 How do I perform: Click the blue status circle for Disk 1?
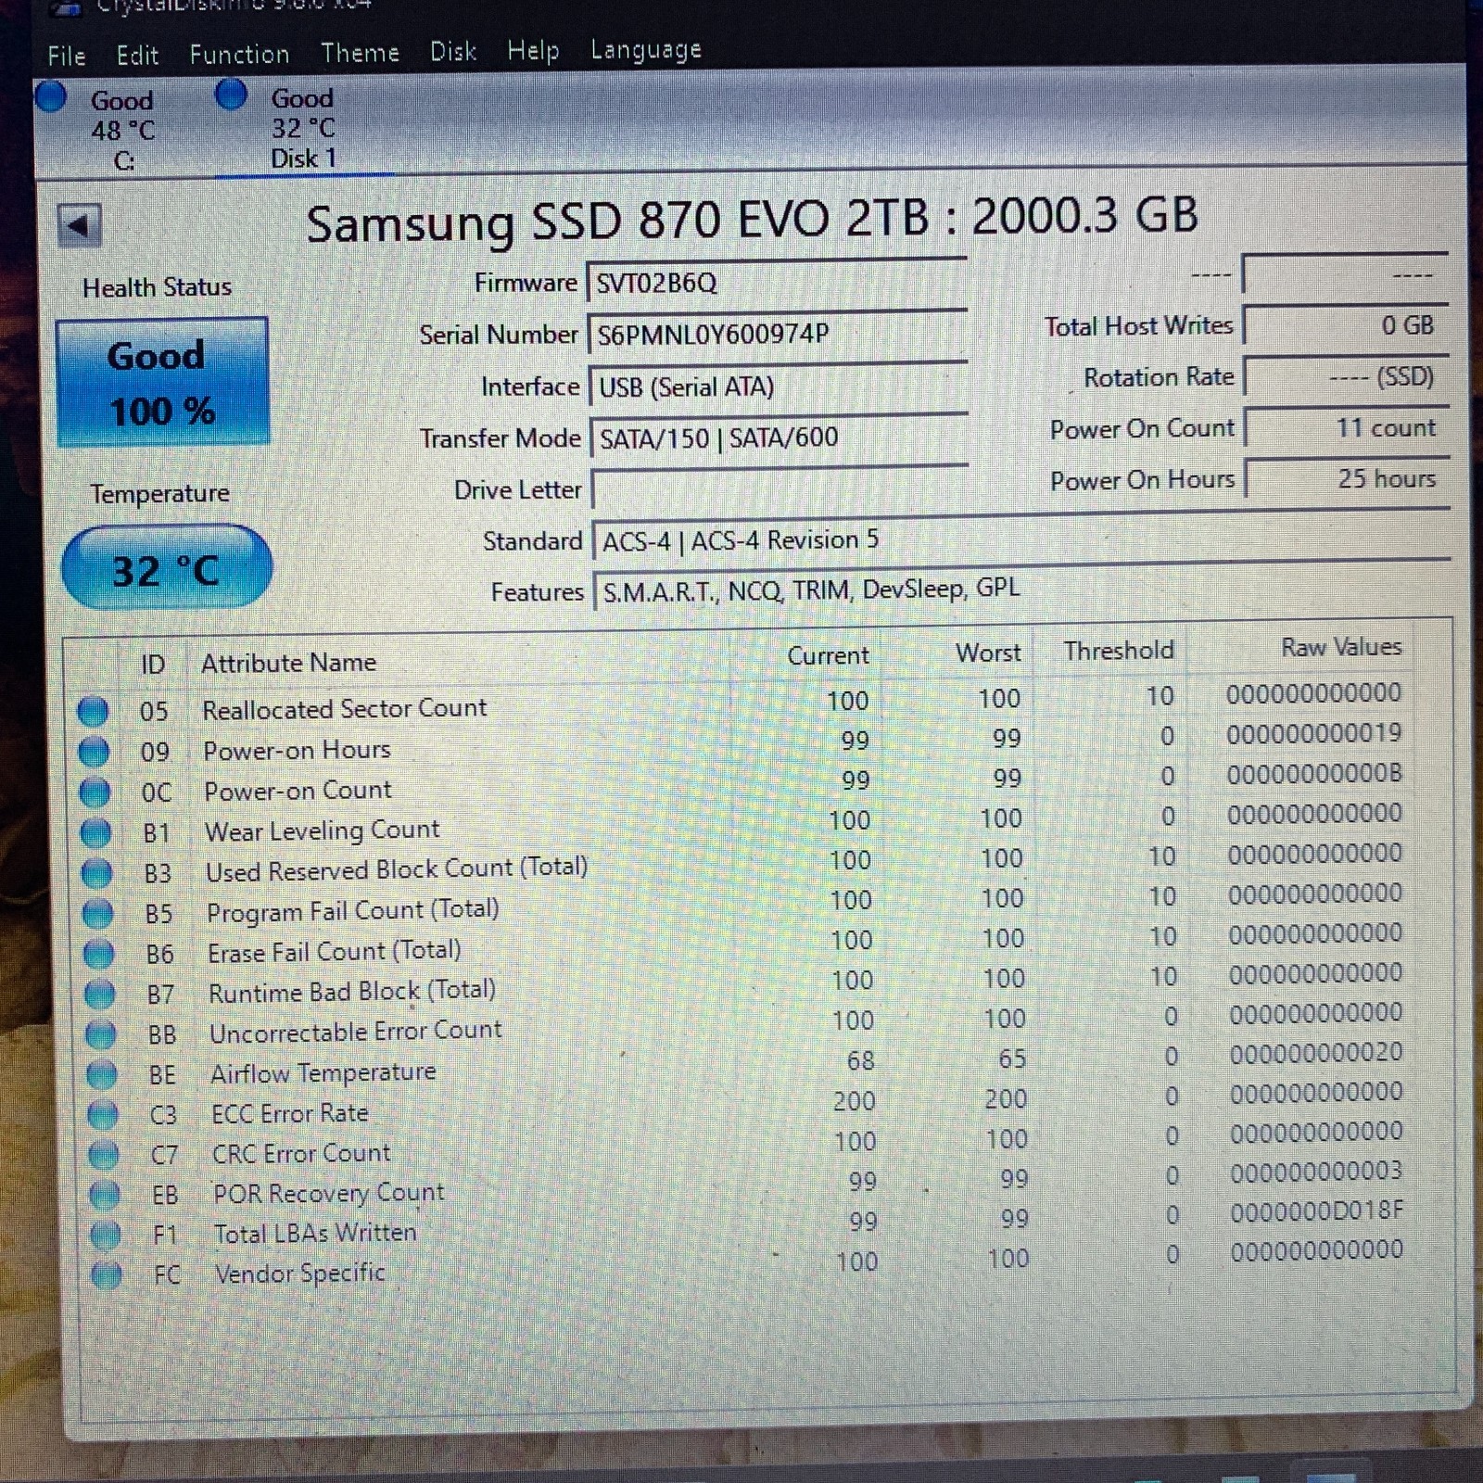coord(231,94)
